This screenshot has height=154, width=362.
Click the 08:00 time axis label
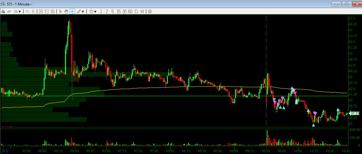170,151
